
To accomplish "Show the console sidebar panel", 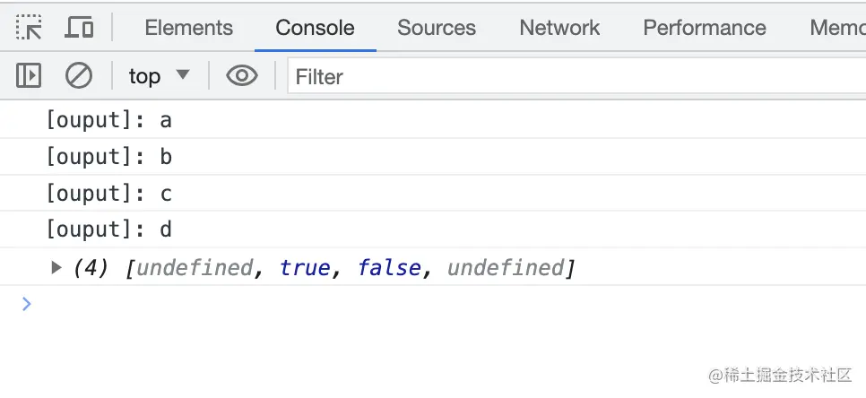I will (29, 76).
